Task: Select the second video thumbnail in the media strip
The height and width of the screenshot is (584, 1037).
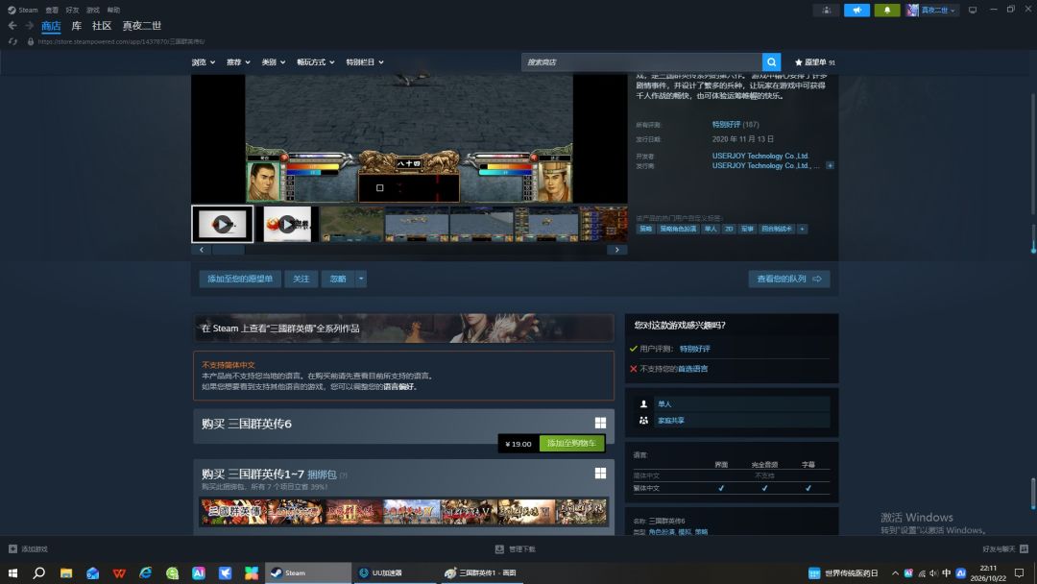Action: point(287,224)
